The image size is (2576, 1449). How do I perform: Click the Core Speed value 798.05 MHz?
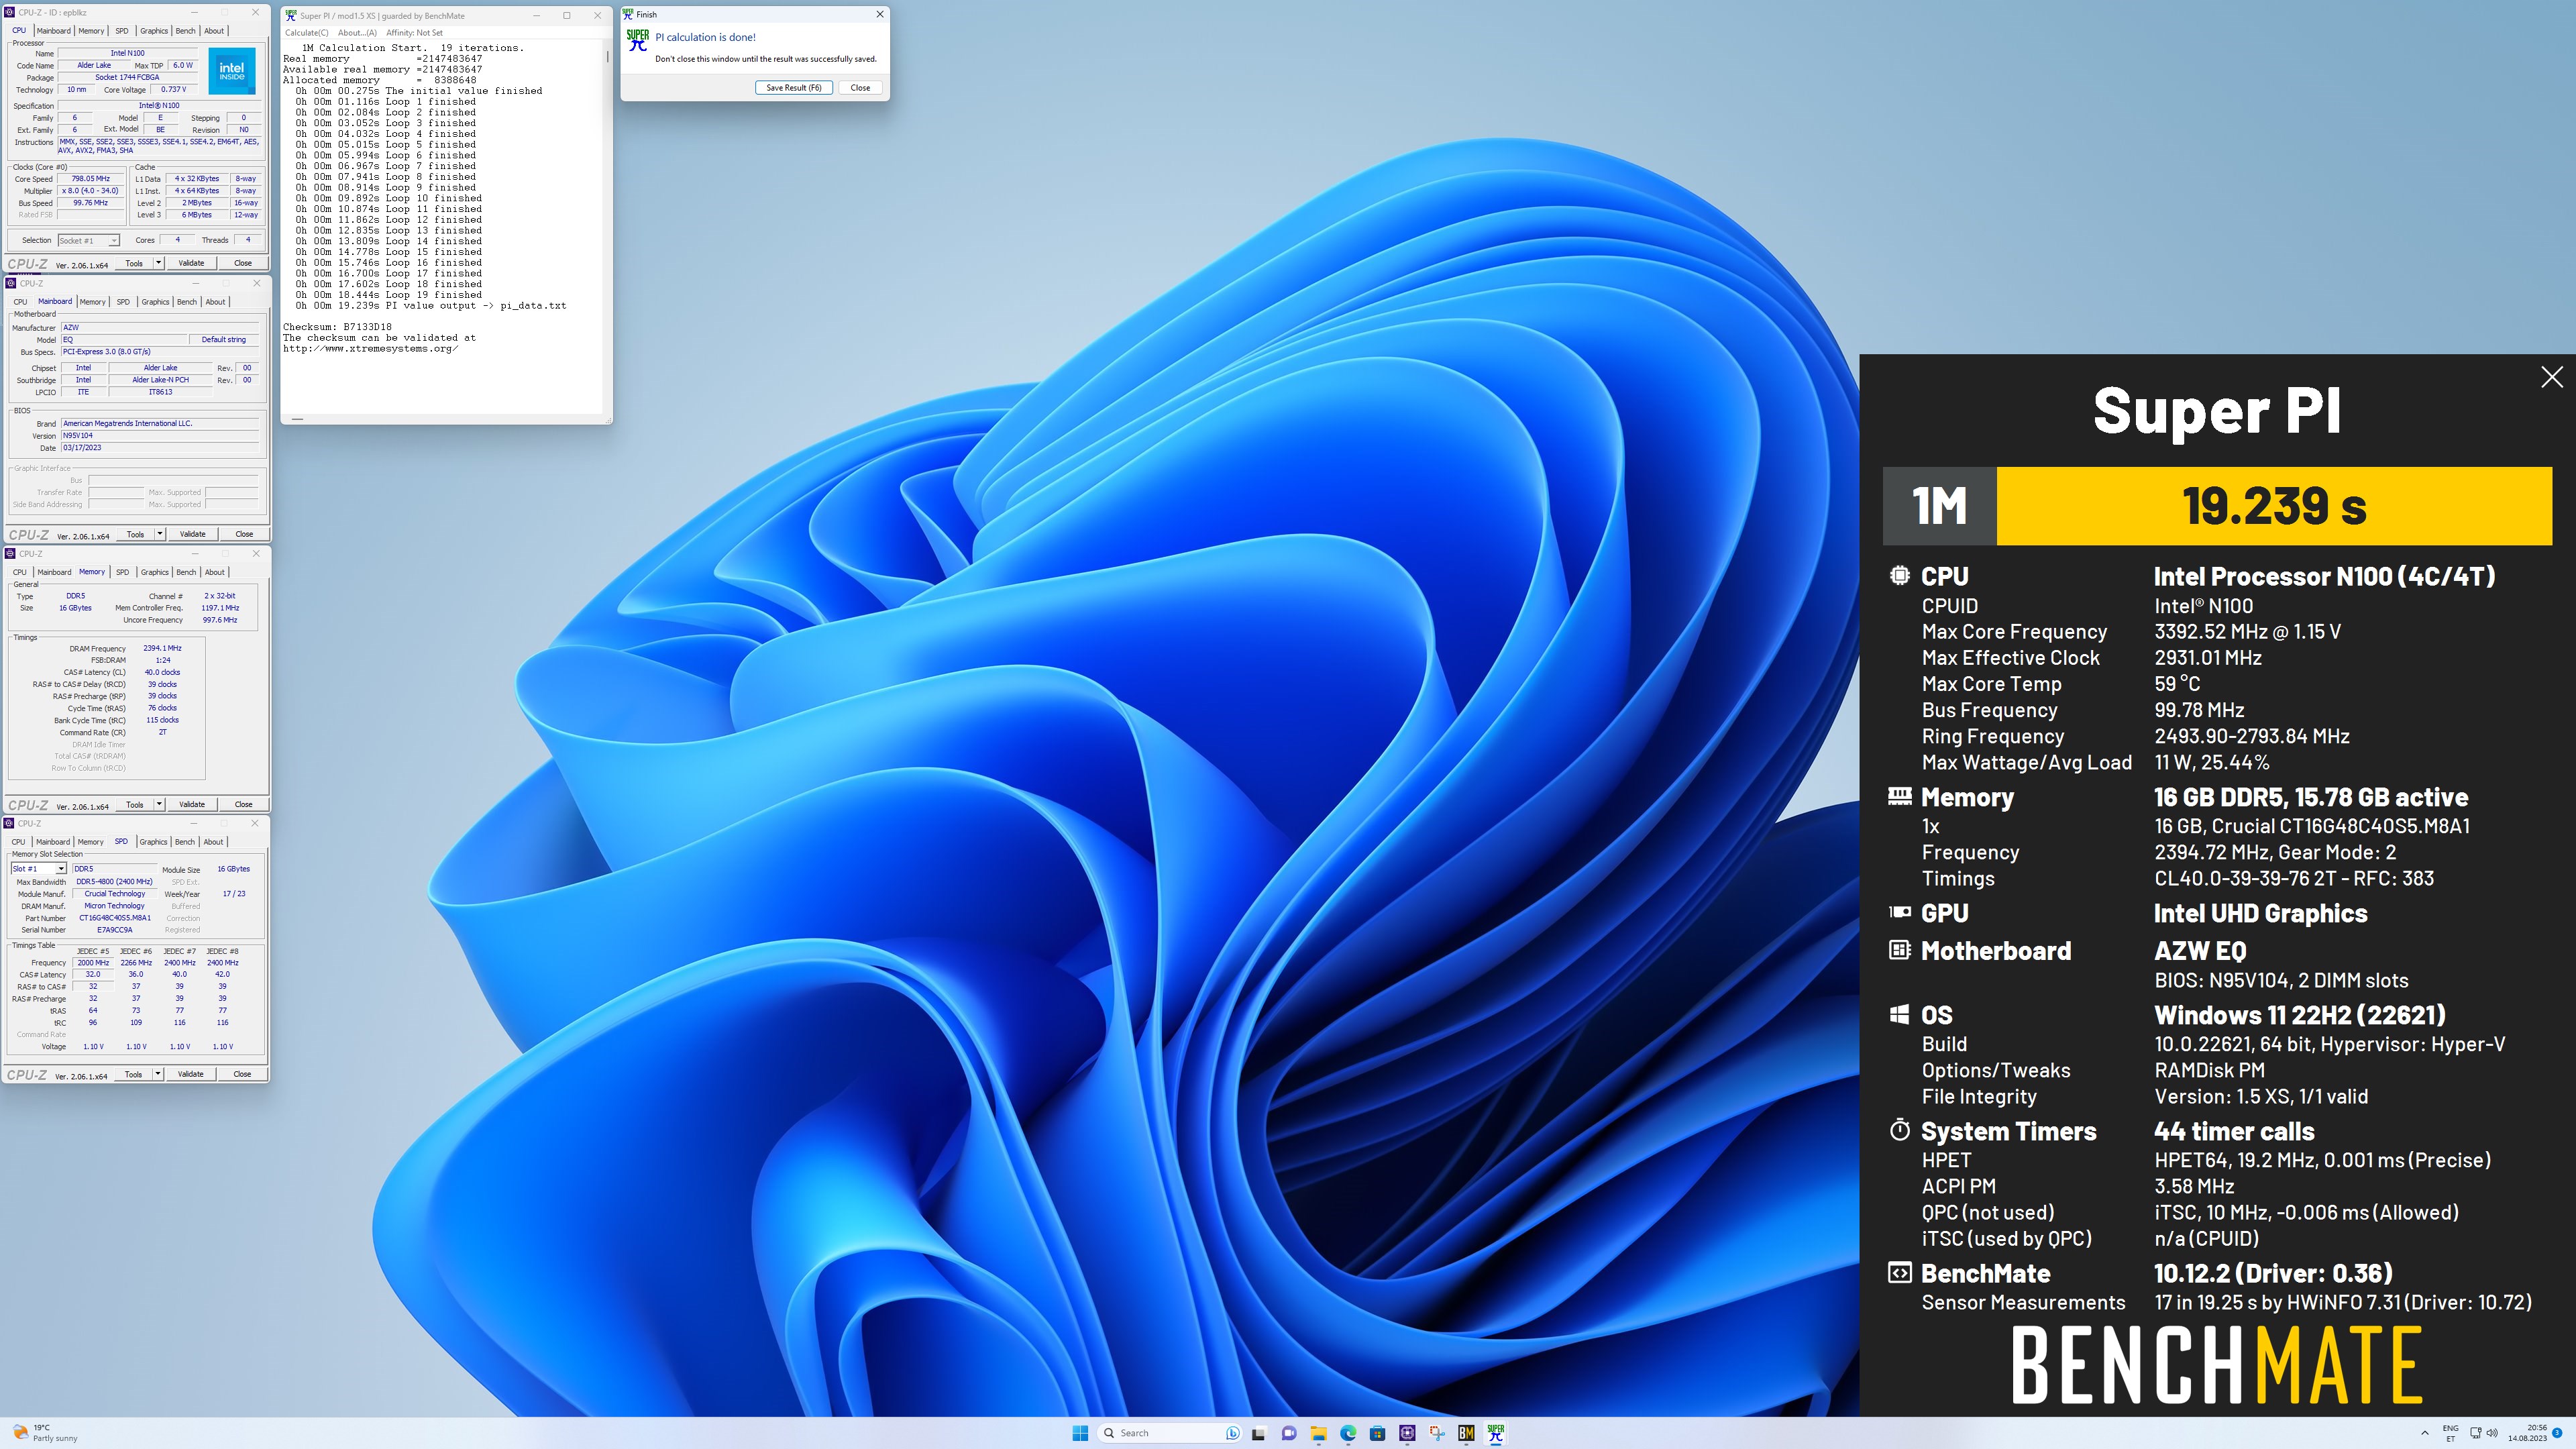91,179
